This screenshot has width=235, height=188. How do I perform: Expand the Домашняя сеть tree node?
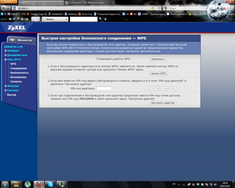point(5,55)
